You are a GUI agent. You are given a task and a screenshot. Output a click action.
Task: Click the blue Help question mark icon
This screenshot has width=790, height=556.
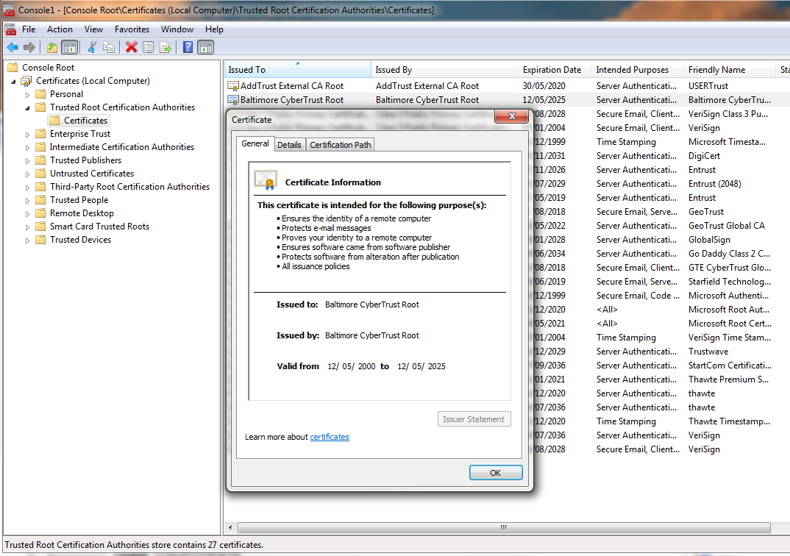pyautogui.click(x=188, y=47)
